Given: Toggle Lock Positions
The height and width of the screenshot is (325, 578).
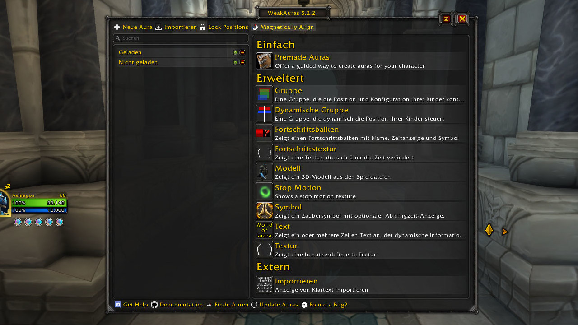Looking at the screenshot, I should [x=224, y=27].
